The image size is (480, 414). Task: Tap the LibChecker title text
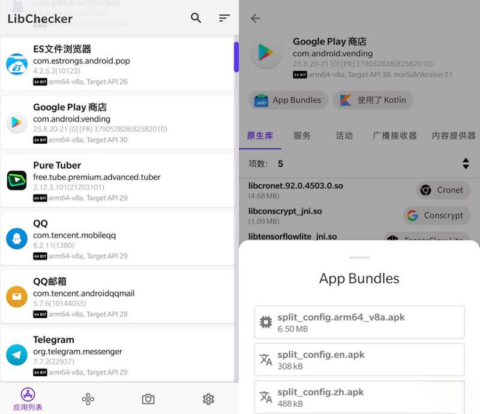(40, 19)
